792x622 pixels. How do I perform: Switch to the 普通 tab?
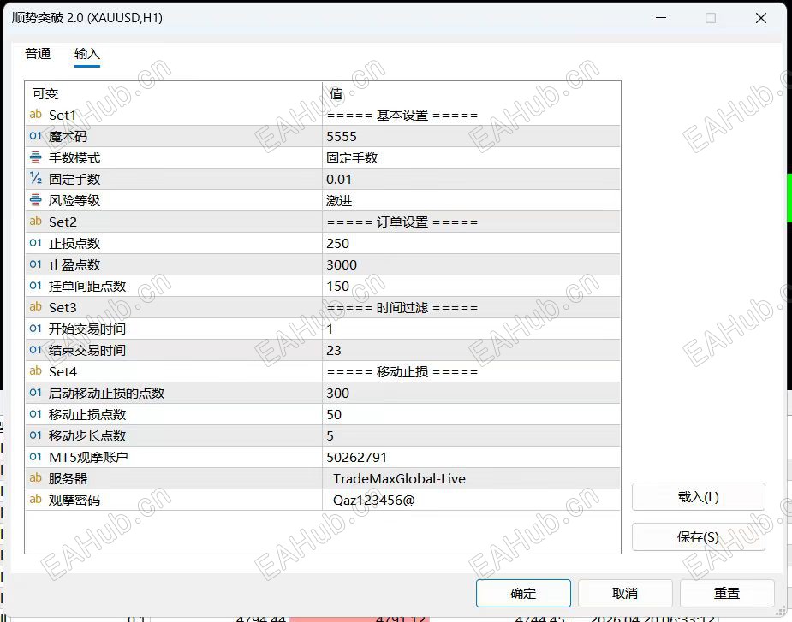coord(38,53)
